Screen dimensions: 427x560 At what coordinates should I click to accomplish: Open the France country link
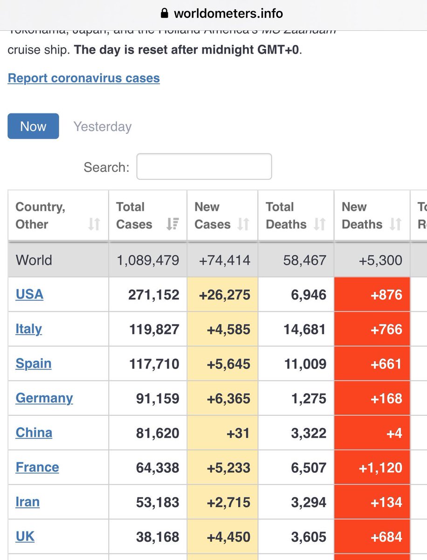[37, 467]
